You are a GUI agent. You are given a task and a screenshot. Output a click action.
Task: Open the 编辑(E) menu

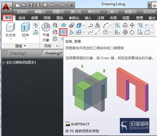point(40,12)
